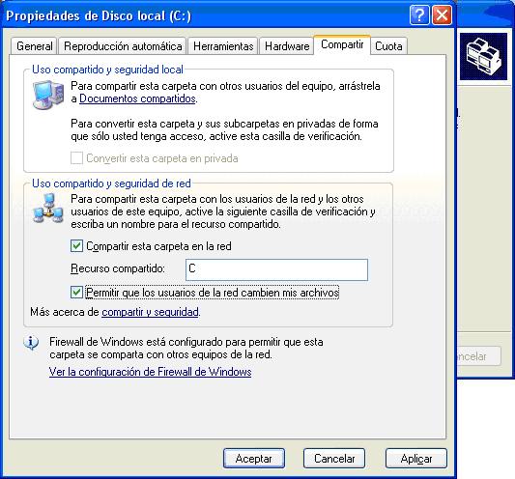Screen dimensions: 515x479
Task: Click the network sharing computers icon
Action: [48, 209]
